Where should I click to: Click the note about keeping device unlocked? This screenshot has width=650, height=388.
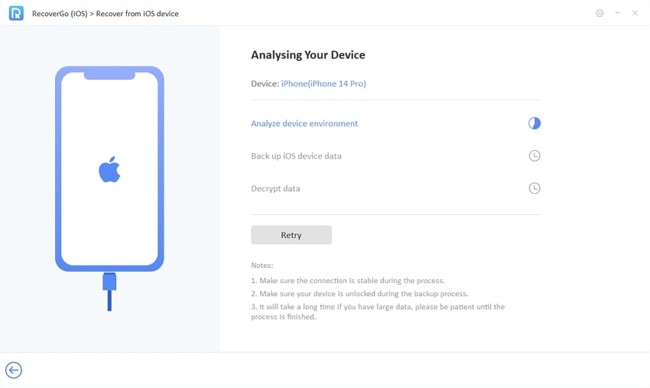359,294
